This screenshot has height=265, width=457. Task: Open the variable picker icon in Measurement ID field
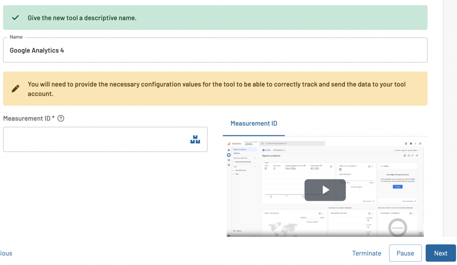(x=195, y=139)
